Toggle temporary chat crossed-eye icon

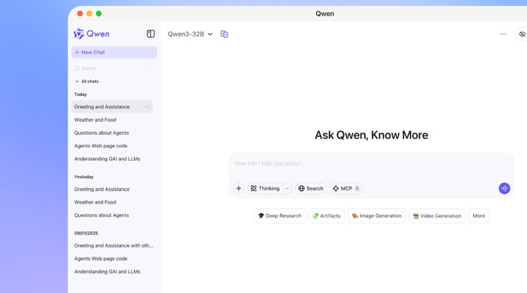point(522,34)
